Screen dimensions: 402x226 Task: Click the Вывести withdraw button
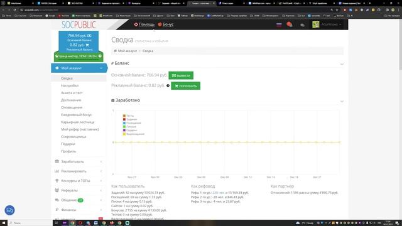pos(181,75)
